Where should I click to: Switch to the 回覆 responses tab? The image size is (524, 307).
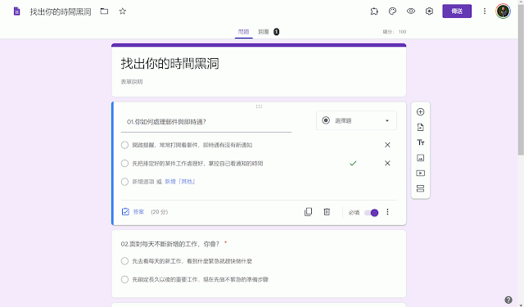click(269, 32)
